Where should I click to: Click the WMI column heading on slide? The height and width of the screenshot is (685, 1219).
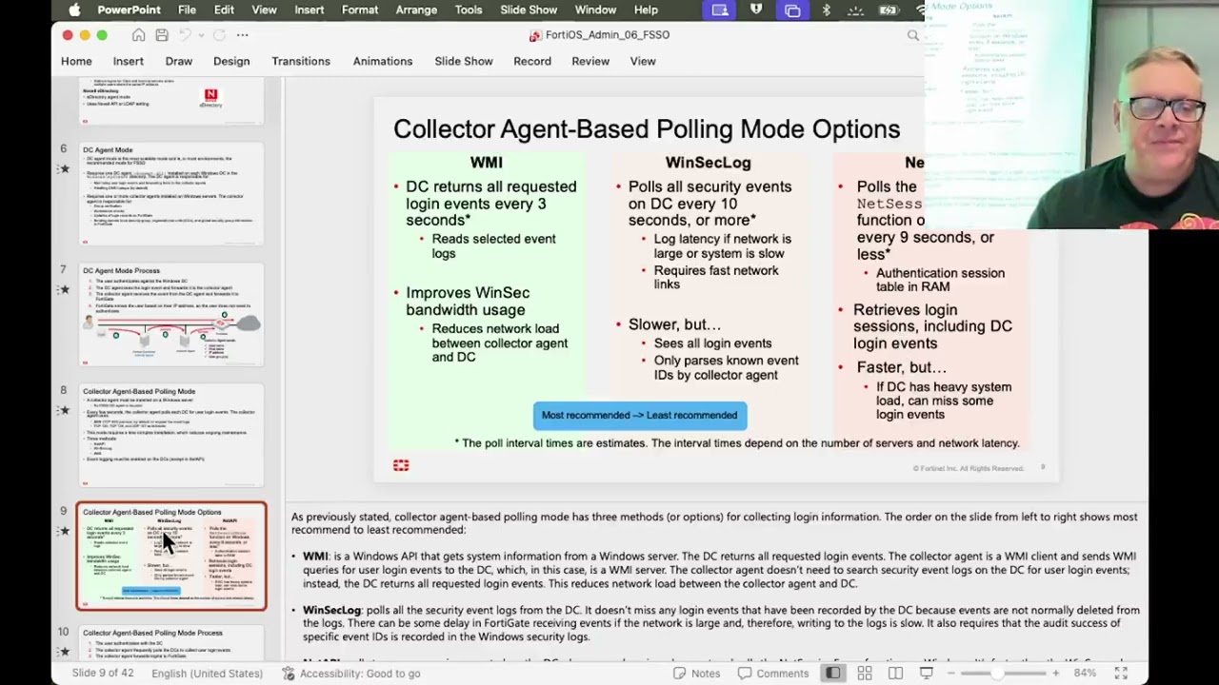click(487, 163)
